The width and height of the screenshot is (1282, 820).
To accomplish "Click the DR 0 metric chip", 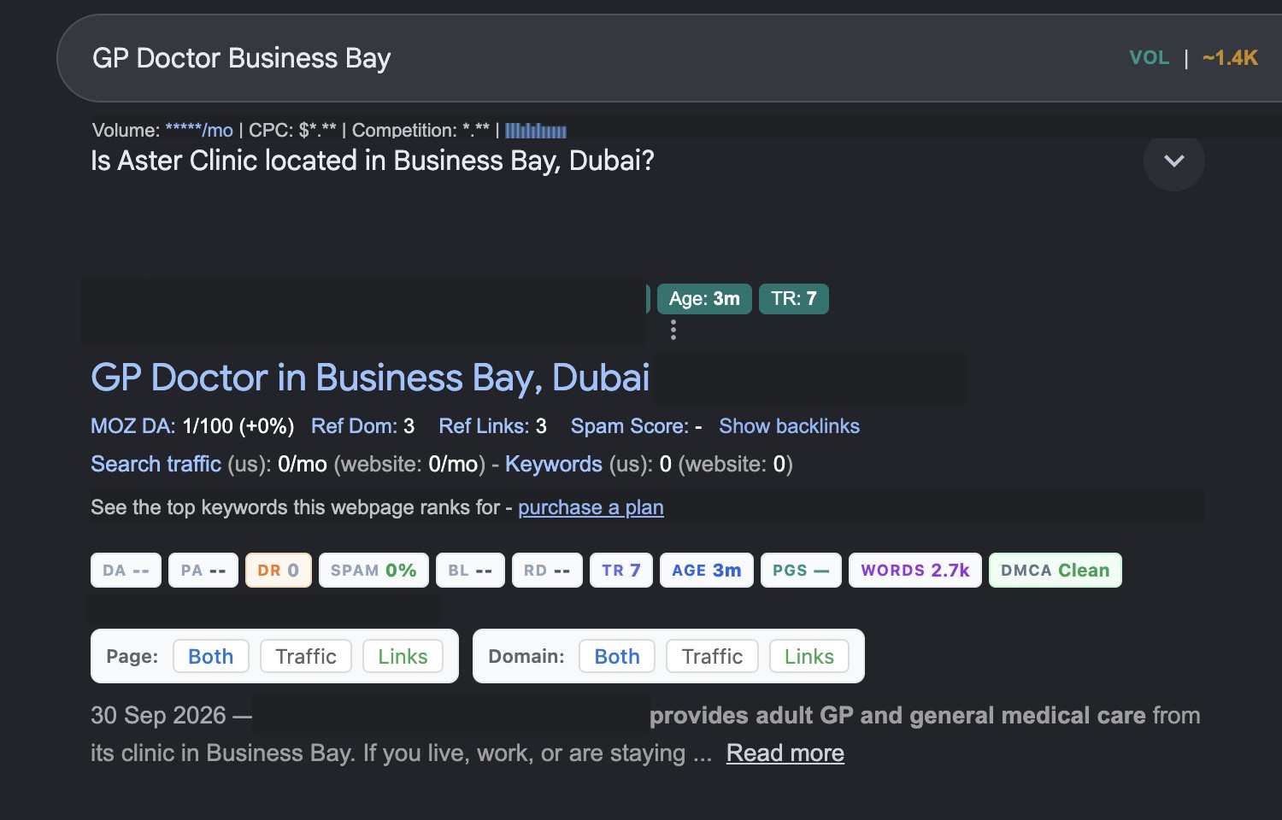I will [279, 571].
